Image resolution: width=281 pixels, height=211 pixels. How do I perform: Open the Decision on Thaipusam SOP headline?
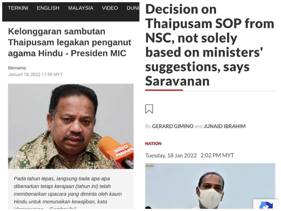(x=210, y=45)
